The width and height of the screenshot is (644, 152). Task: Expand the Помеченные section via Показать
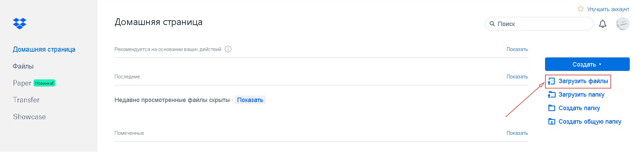click(x=517, y=133)
